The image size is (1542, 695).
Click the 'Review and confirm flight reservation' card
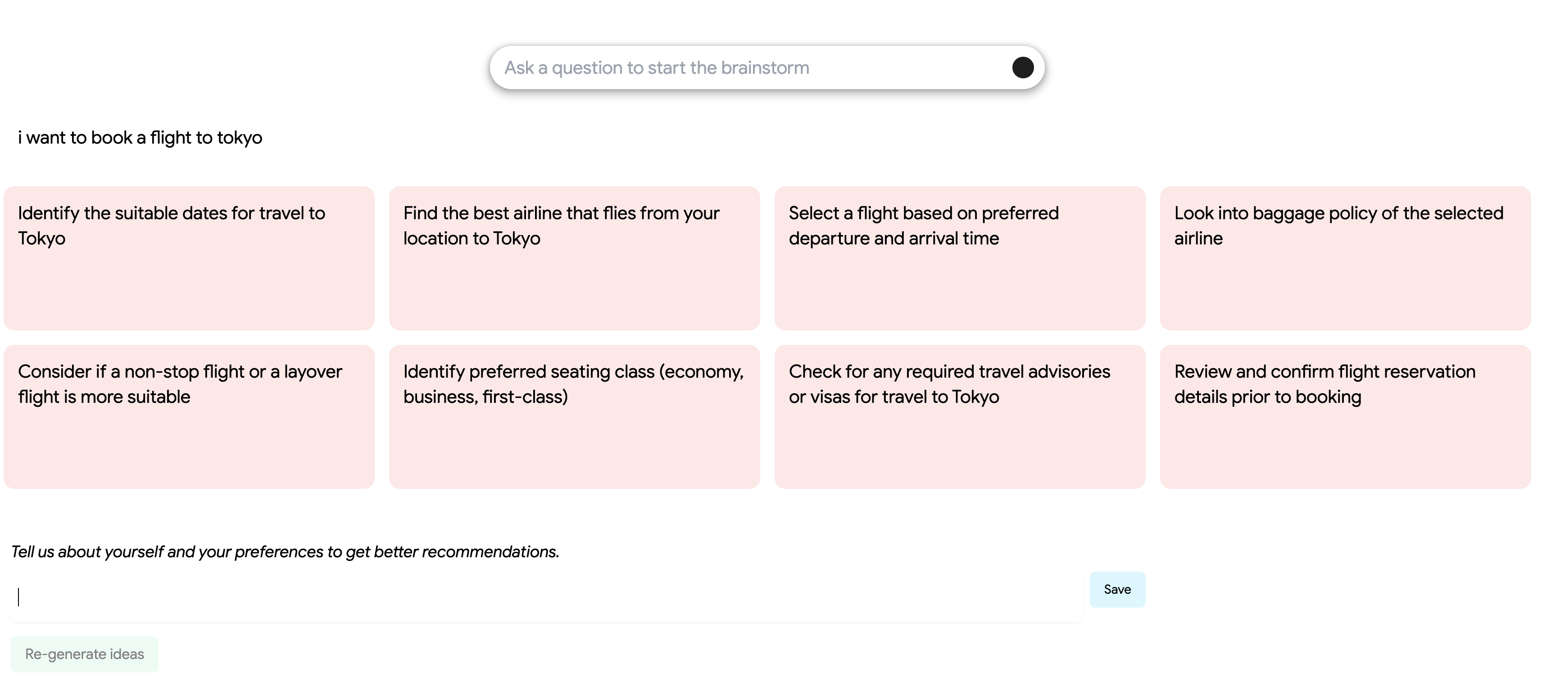pos(1345,416)
